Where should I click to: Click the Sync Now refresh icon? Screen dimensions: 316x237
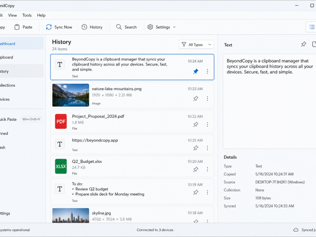click(49, 27)
